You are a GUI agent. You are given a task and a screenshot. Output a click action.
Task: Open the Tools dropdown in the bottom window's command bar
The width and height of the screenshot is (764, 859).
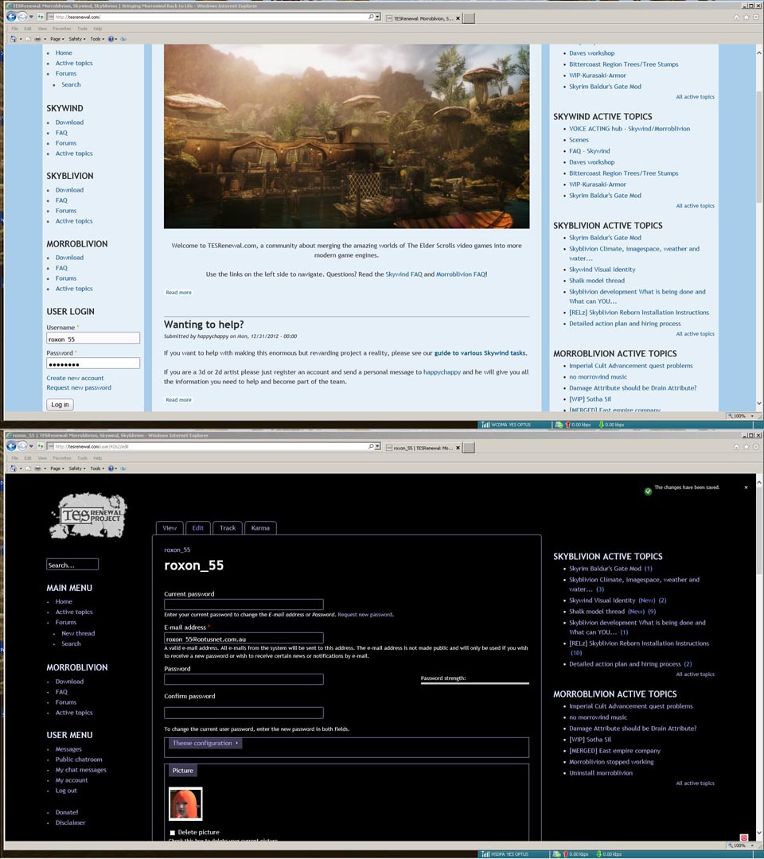97,468
